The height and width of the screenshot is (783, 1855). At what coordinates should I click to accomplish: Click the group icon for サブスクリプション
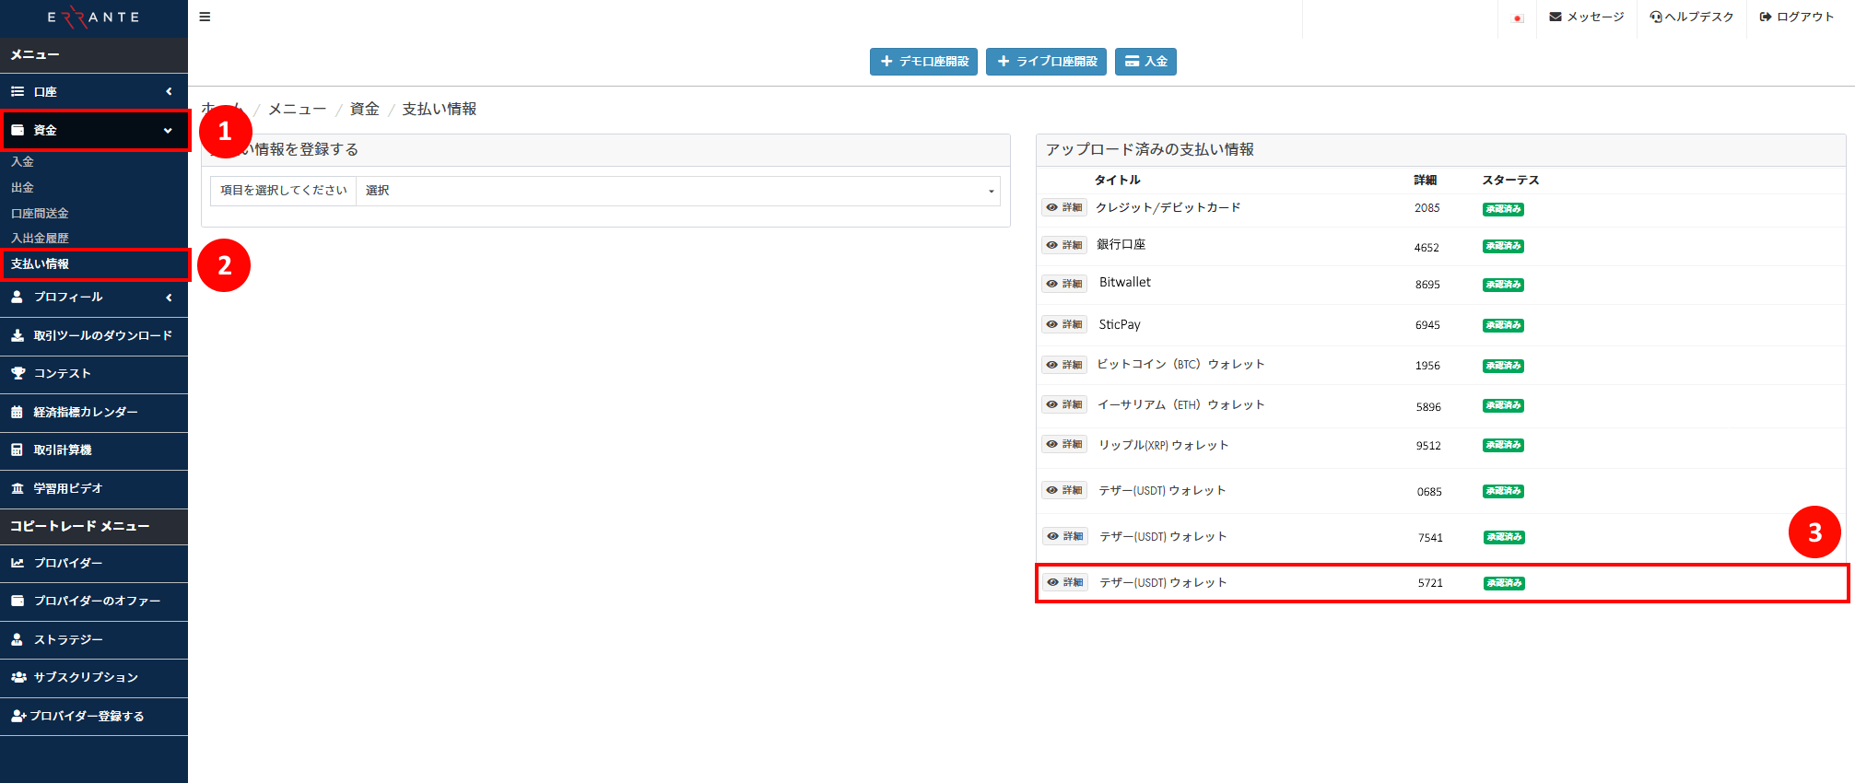click(x=18, y=677)
